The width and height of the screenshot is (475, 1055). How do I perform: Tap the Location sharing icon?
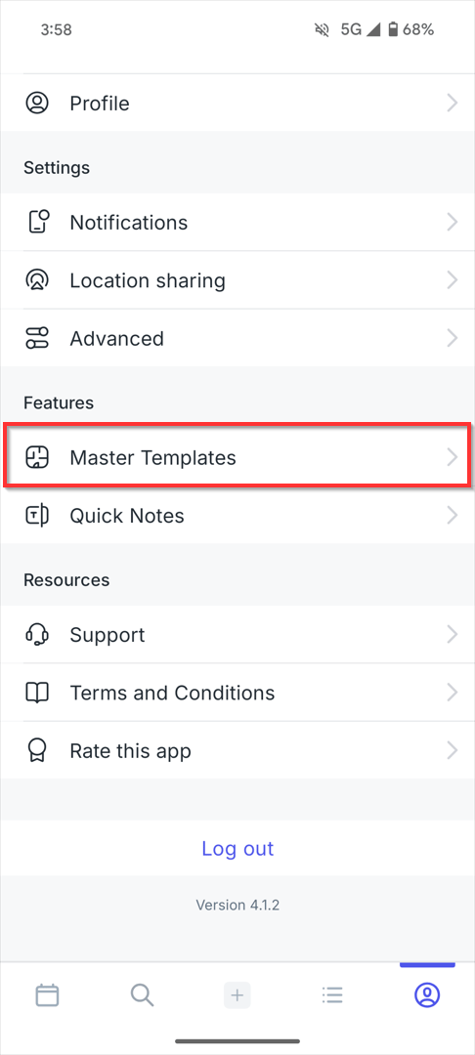tap(38, 280)
